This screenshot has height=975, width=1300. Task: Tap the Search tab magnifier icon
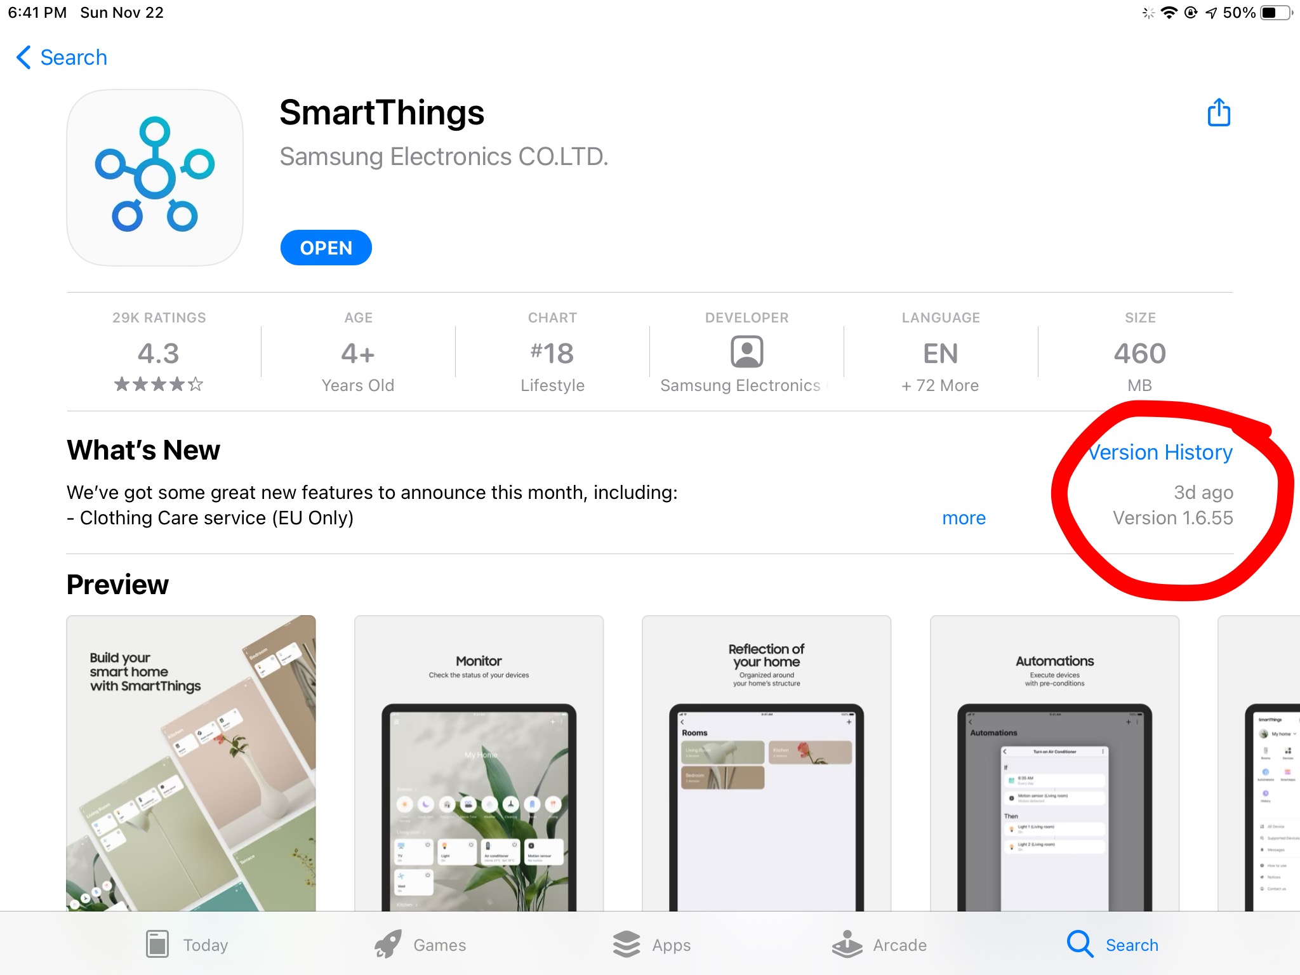tap(1080, 944)
